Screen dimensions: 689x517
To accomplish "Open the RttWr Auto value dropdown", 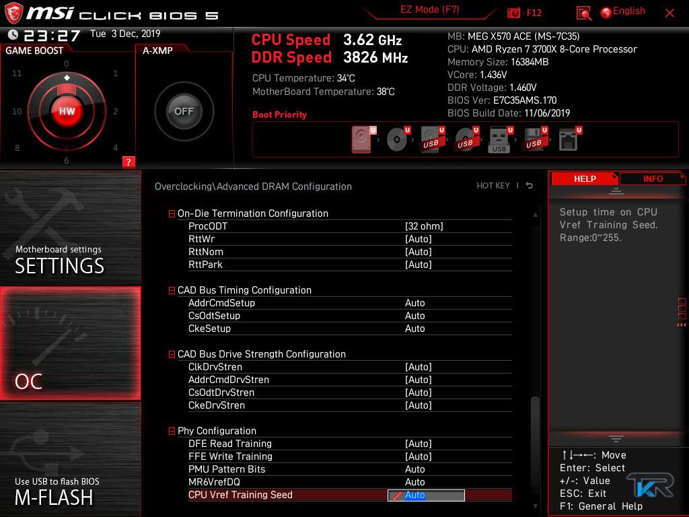I will (419, 239).
